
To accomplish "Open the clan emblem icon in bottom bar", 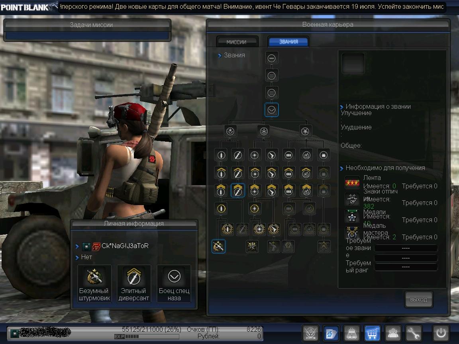I will pos(310,333).
